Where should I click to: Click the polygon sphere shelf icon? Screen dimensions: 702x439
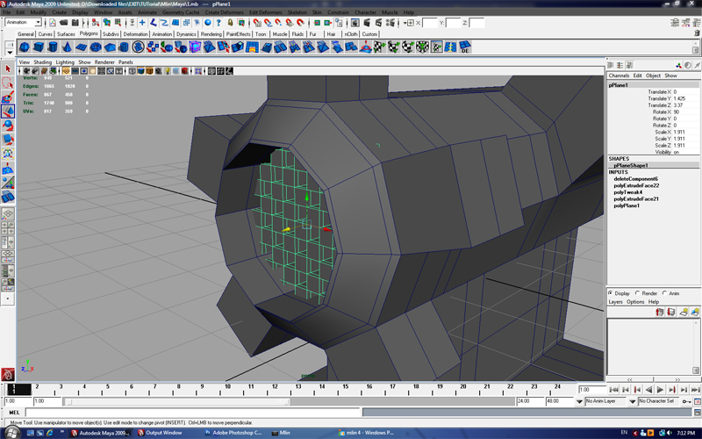click(x=25, y=47)
